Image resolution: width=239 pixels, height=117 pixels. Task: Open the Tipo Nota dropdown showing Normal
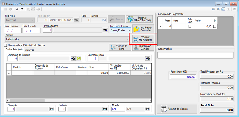coord(20,20)
